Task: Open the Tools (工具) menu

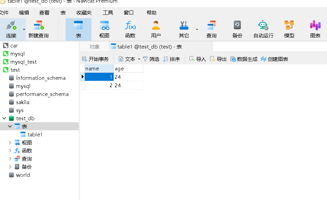Action: pyautogui.click(x=108, y=13)
